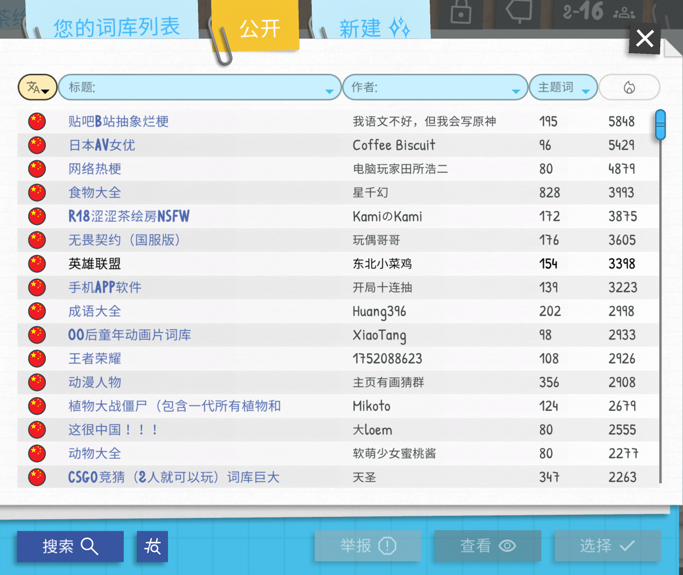
Task: Click the 搜索 search button
Action: point(71,547)
